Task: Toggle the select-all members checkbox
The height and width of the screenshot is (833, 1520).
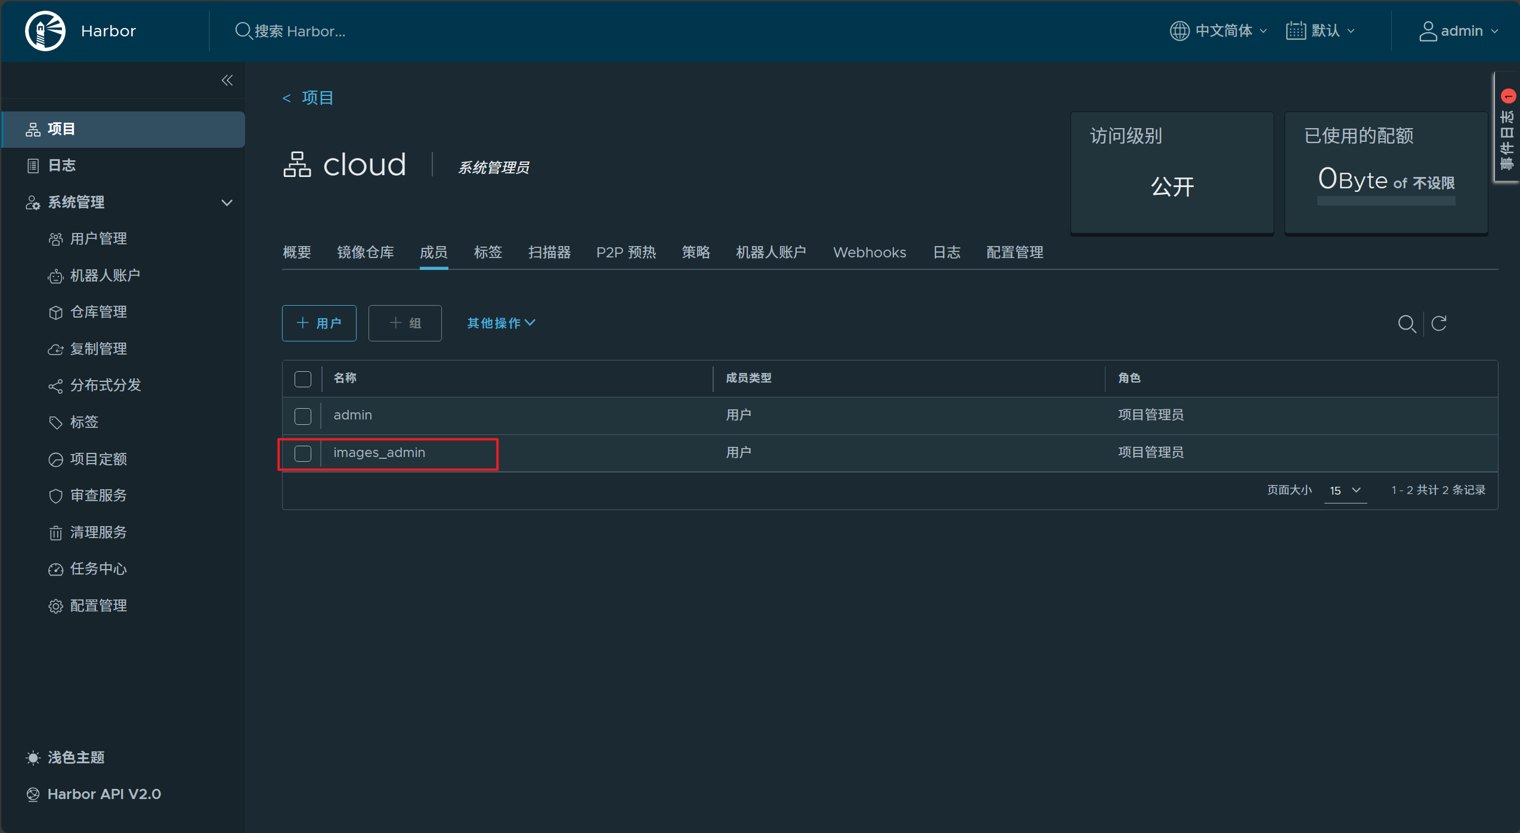Action: tap(303, 379)
